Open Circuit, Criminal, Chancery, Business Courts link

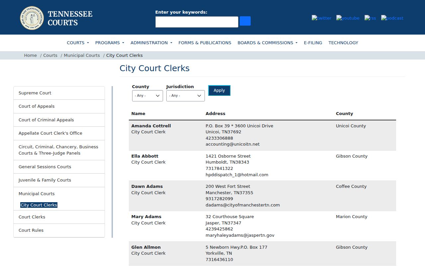pos(59,150)
